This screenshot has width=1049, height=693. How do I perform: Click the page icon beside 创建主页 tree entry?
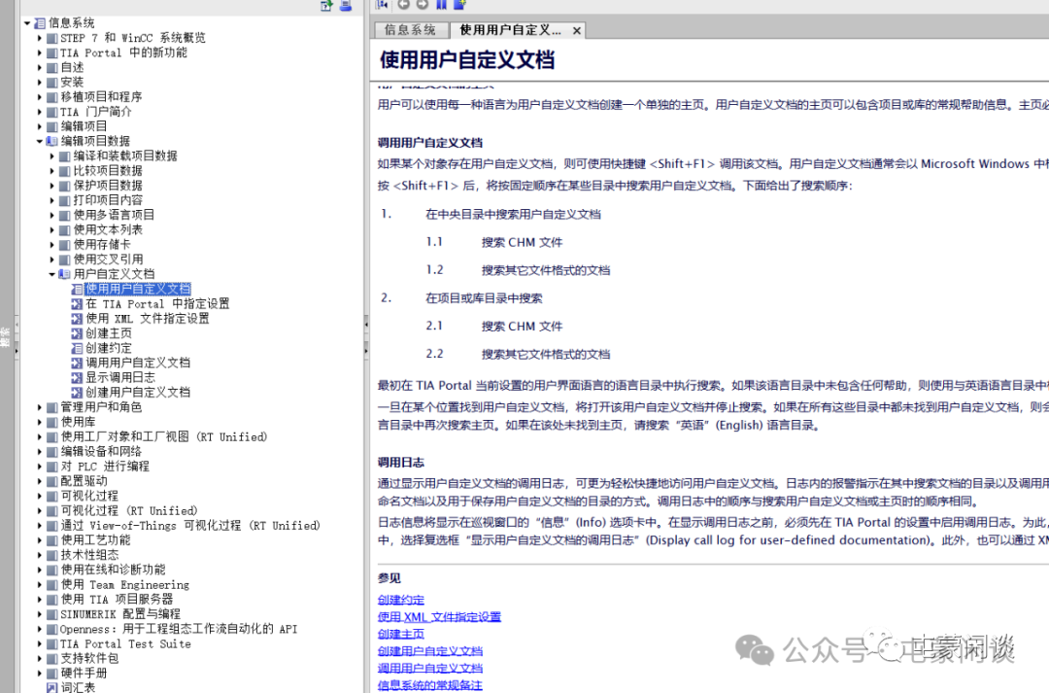click(77, 333)
